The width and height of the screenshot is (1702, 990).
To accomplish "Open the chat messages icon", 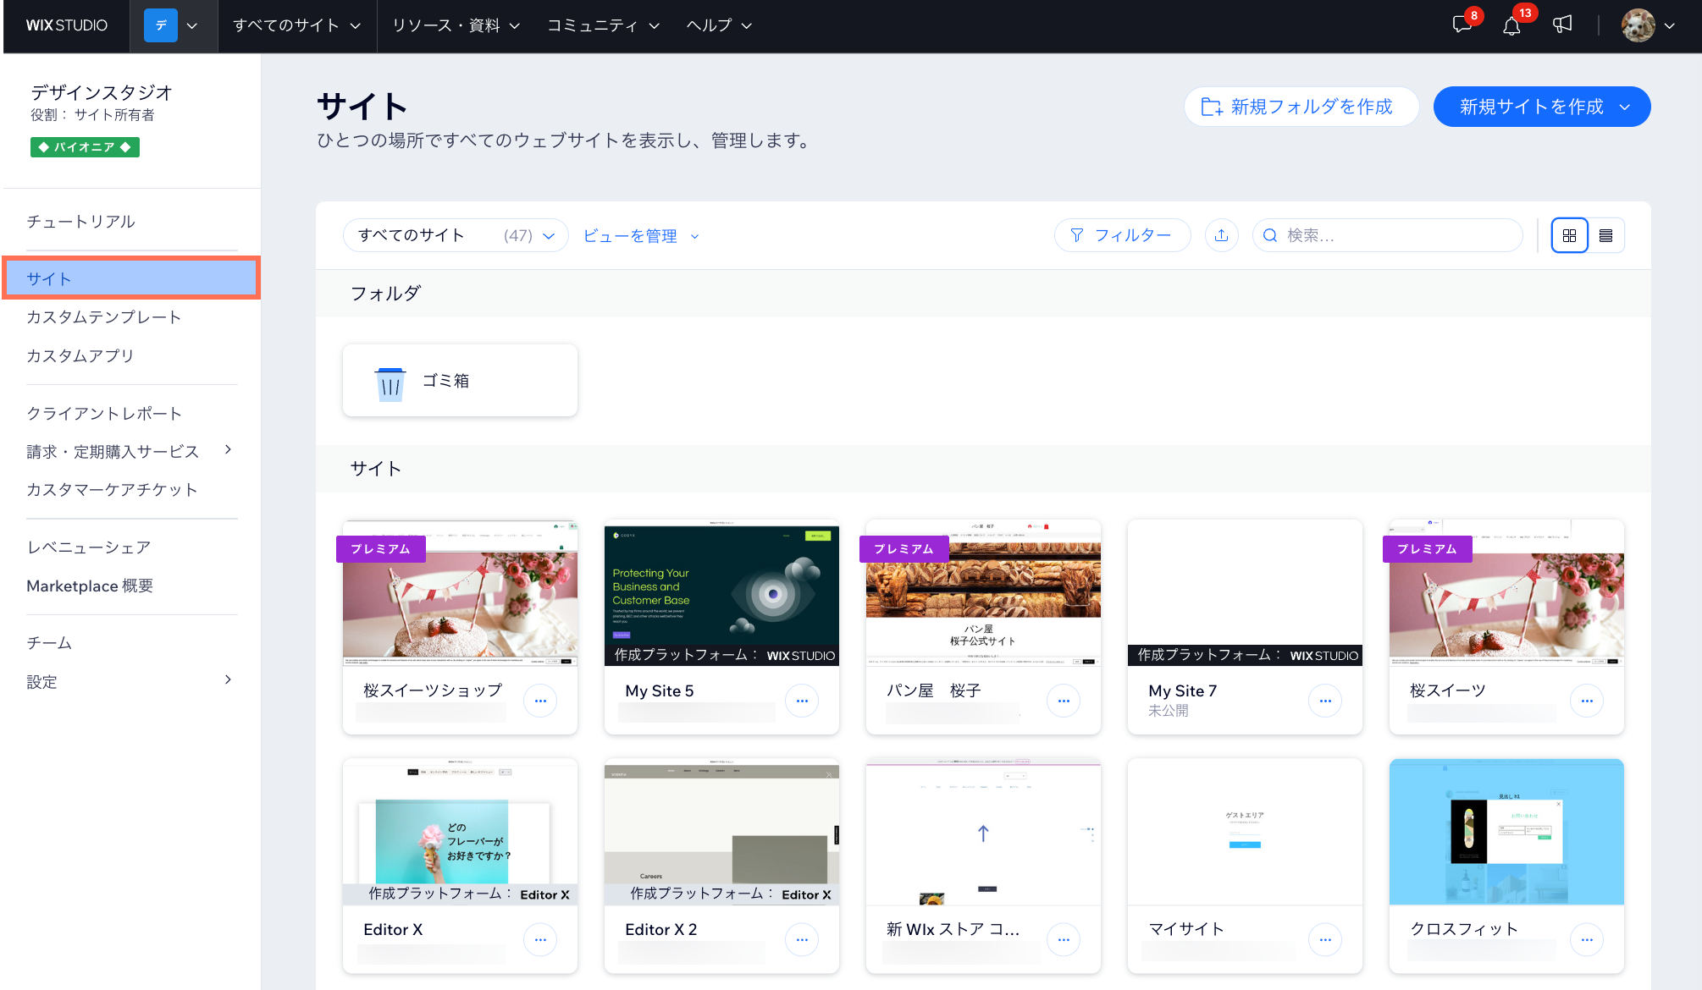I will (1462, 25).
